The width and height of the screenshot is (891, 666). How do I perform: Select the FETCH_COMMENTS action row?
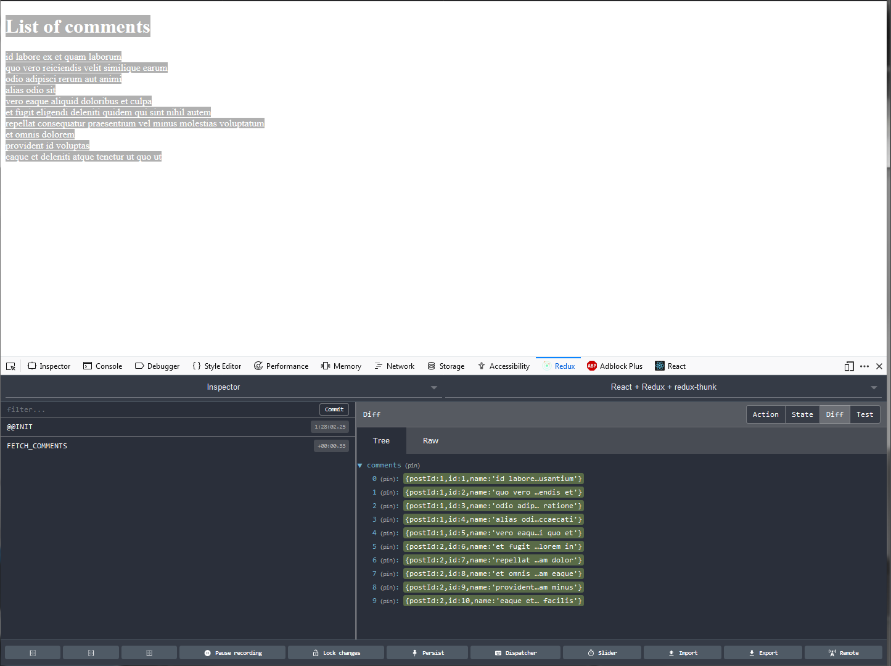tap(178, 446)
